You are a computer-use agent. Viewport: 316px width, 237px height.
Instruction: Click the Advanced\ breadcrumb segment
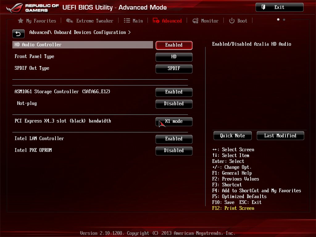click(40, 32)
